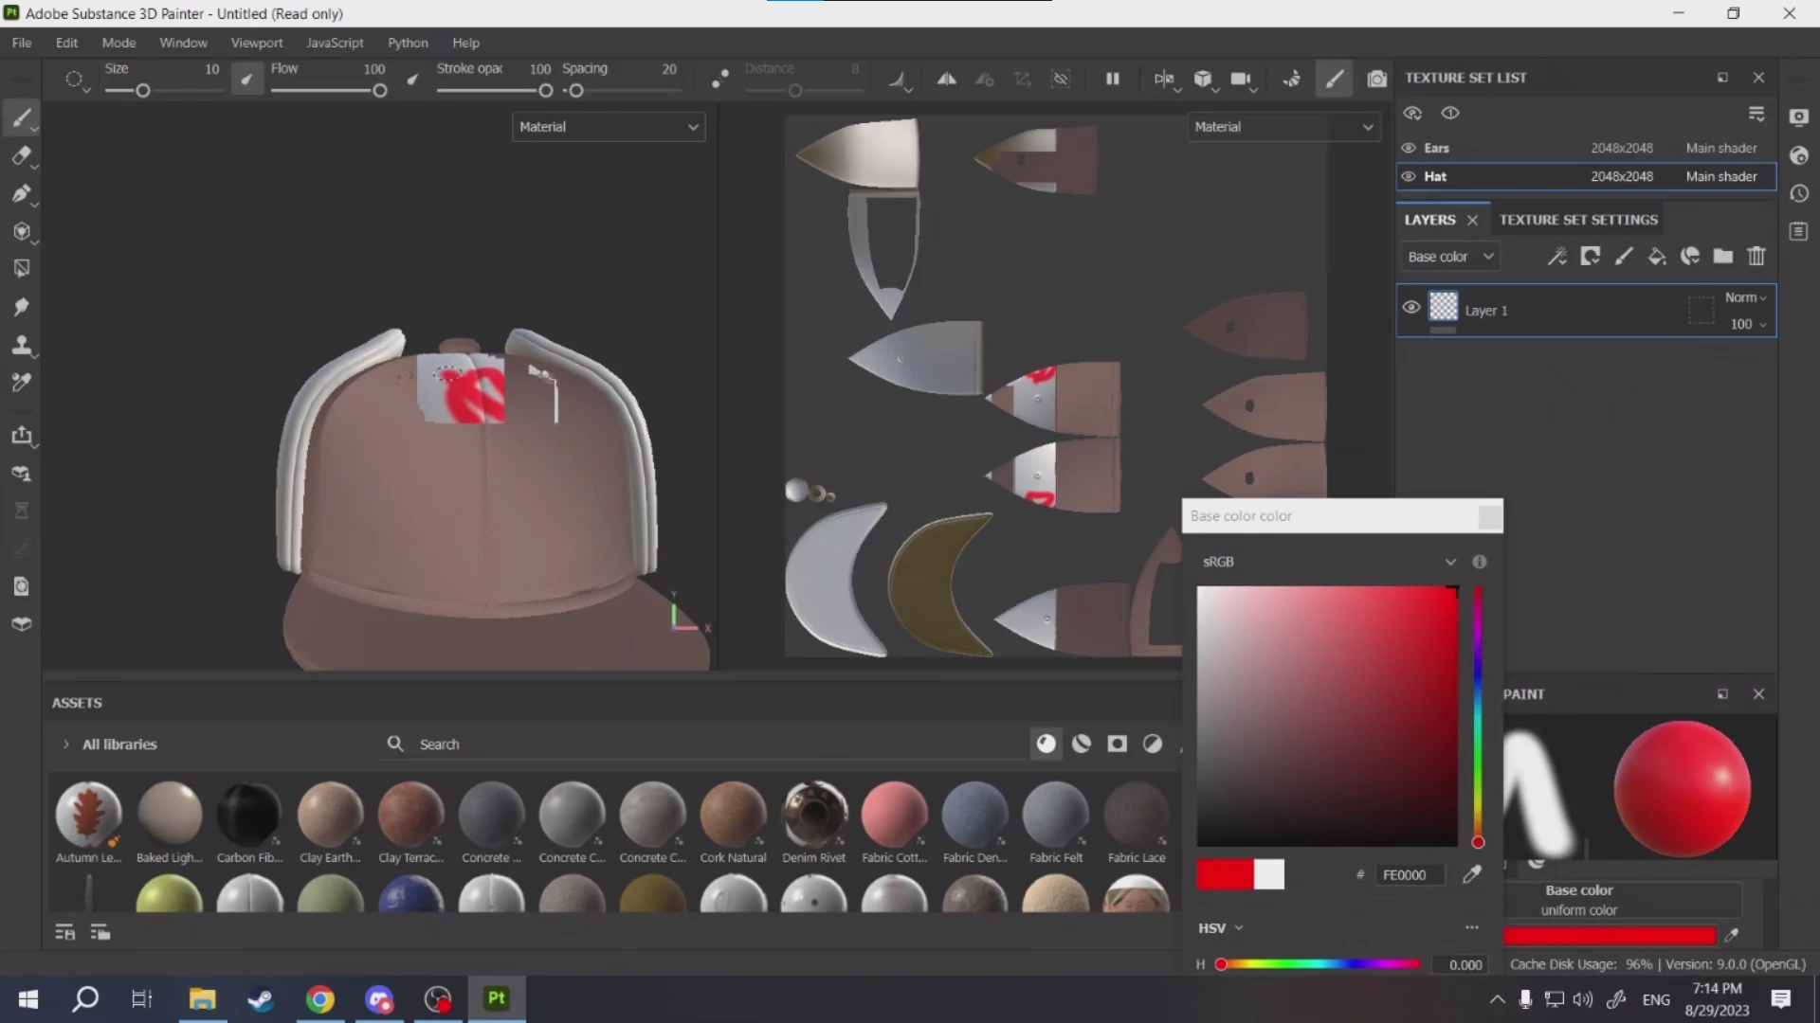The image size is (1820, 1023).
Task: Toggle visibility of Layer 1
Action: click(1410, 307)
